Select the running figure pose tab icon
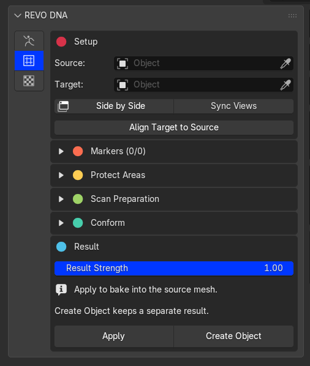 coord(29,41)
